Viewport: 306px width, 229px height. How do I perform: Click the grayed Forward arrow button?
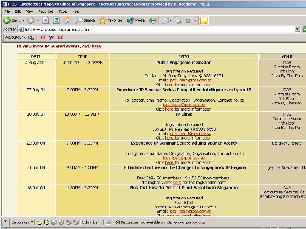[x=31, y=20]
